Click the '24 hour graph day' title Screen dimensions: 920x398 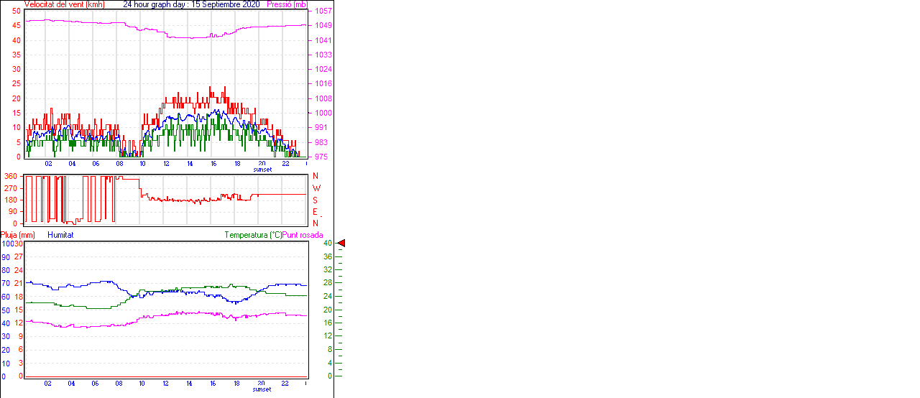[155, 4]
